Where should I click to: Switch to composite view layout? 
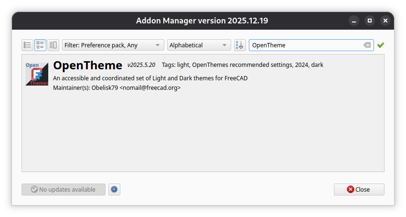[x=53, y=45]
